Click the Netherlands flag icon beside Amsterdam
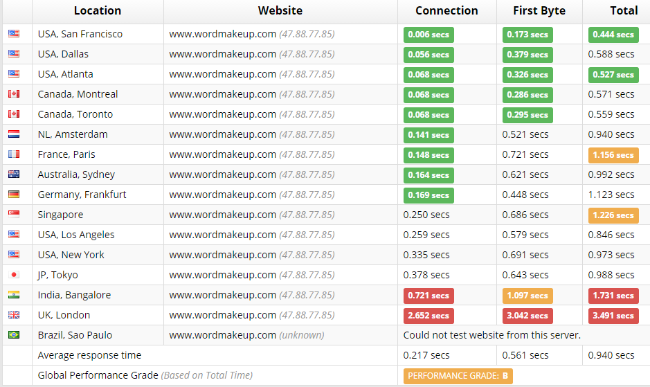Image resolution: width=650 pixels, height=387 pixels. tap(14, 134)
